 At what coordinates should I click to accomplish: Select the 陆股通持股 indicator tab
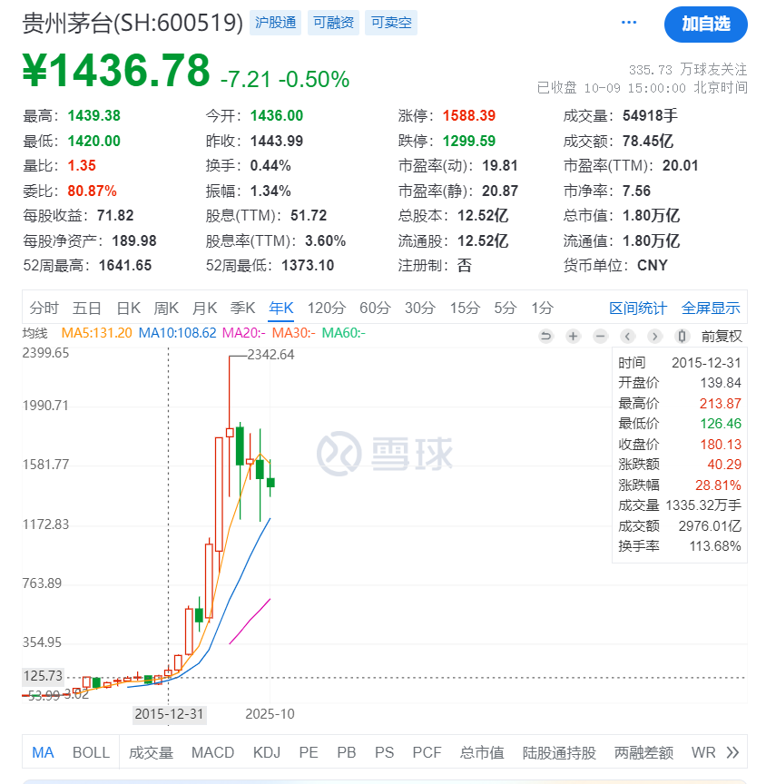coord(559,752)
